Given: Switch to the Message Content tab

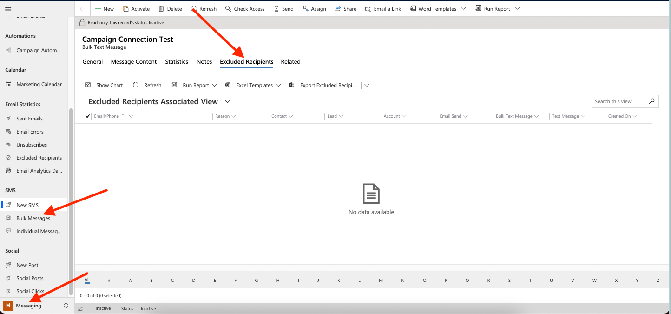Looking at the screenshot, I should 134,62.
